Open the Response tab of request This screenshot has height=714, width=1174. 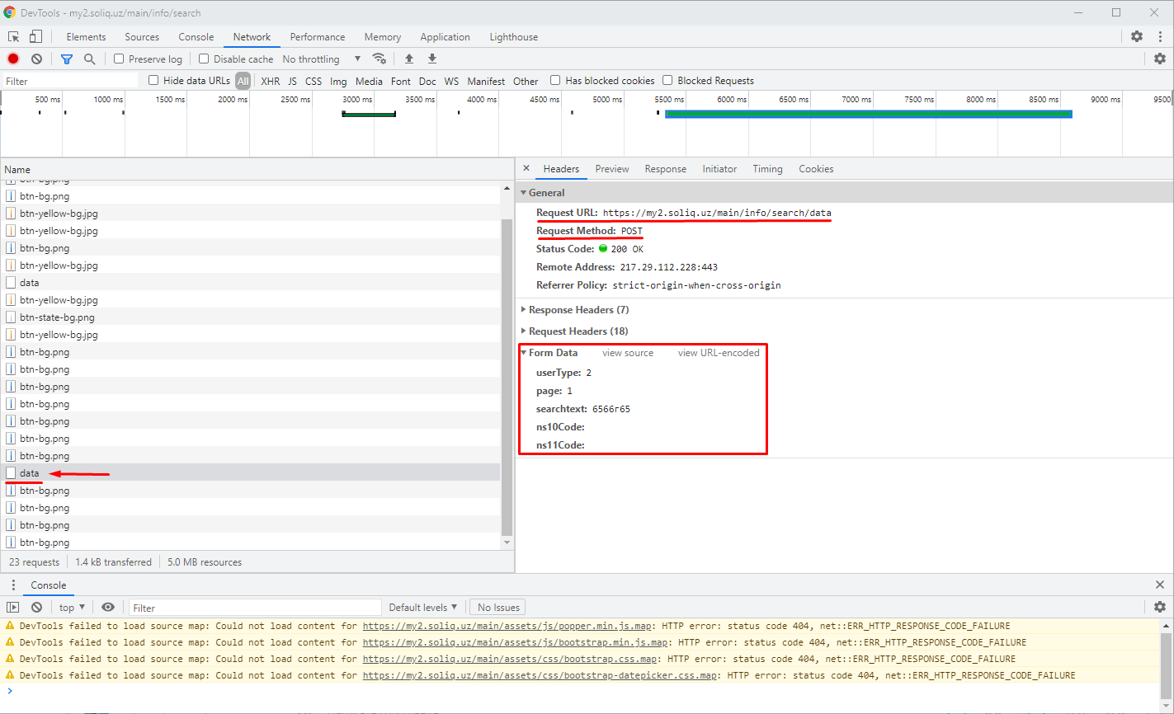(x=666, y=168)
